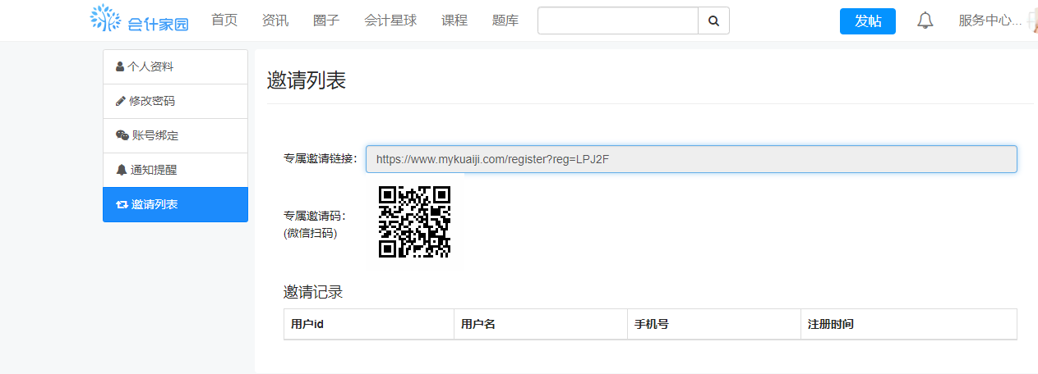
Task: Click the 专属邀请链接 label
Action: coord(321,159)
